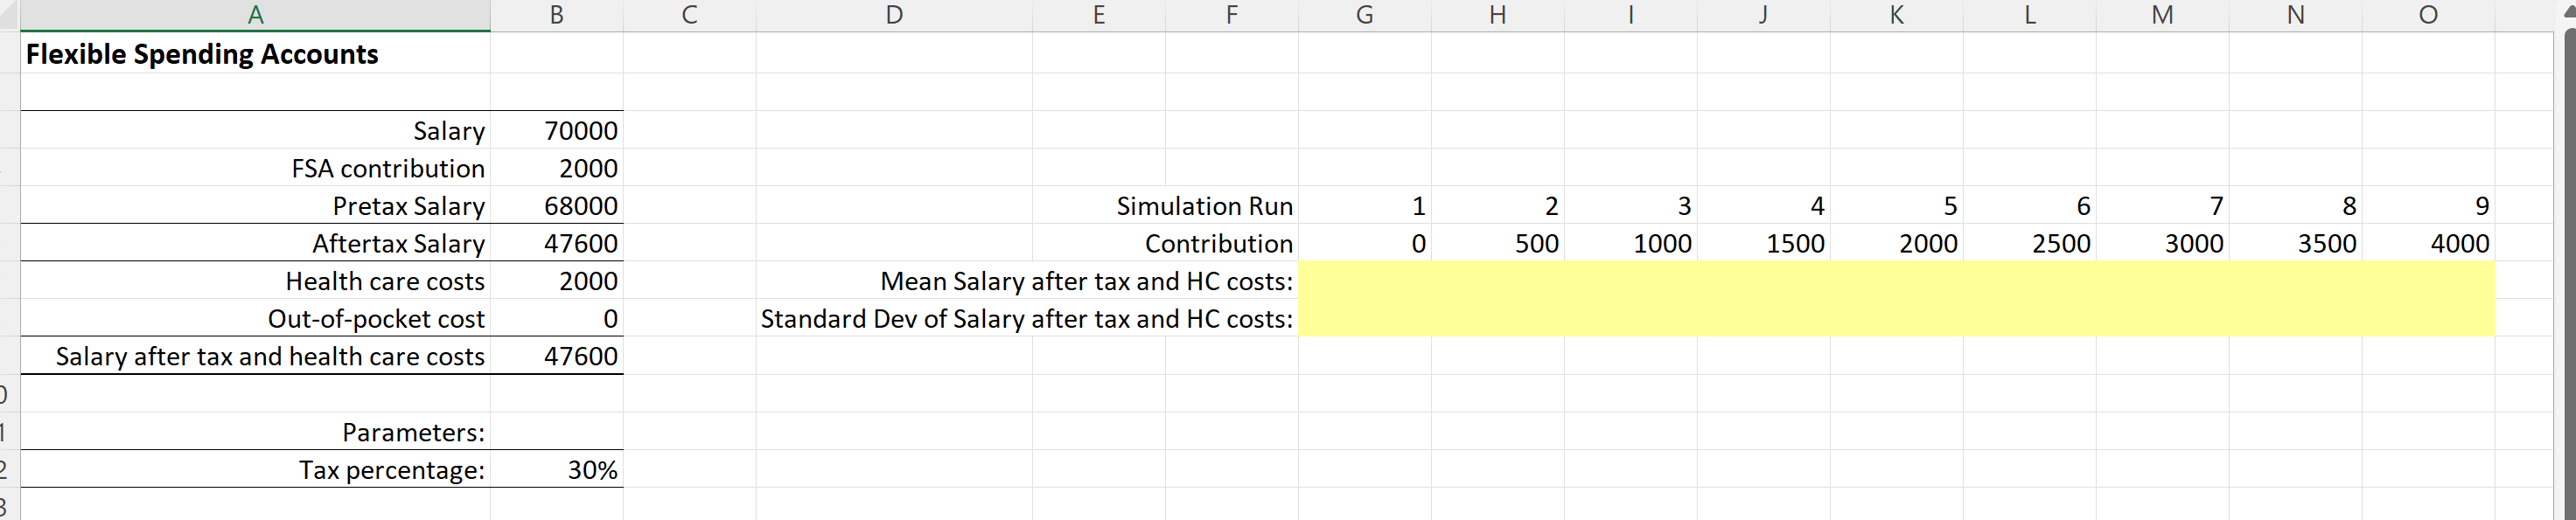Select column K header
2576x520 pixels.
point(1897,15)
